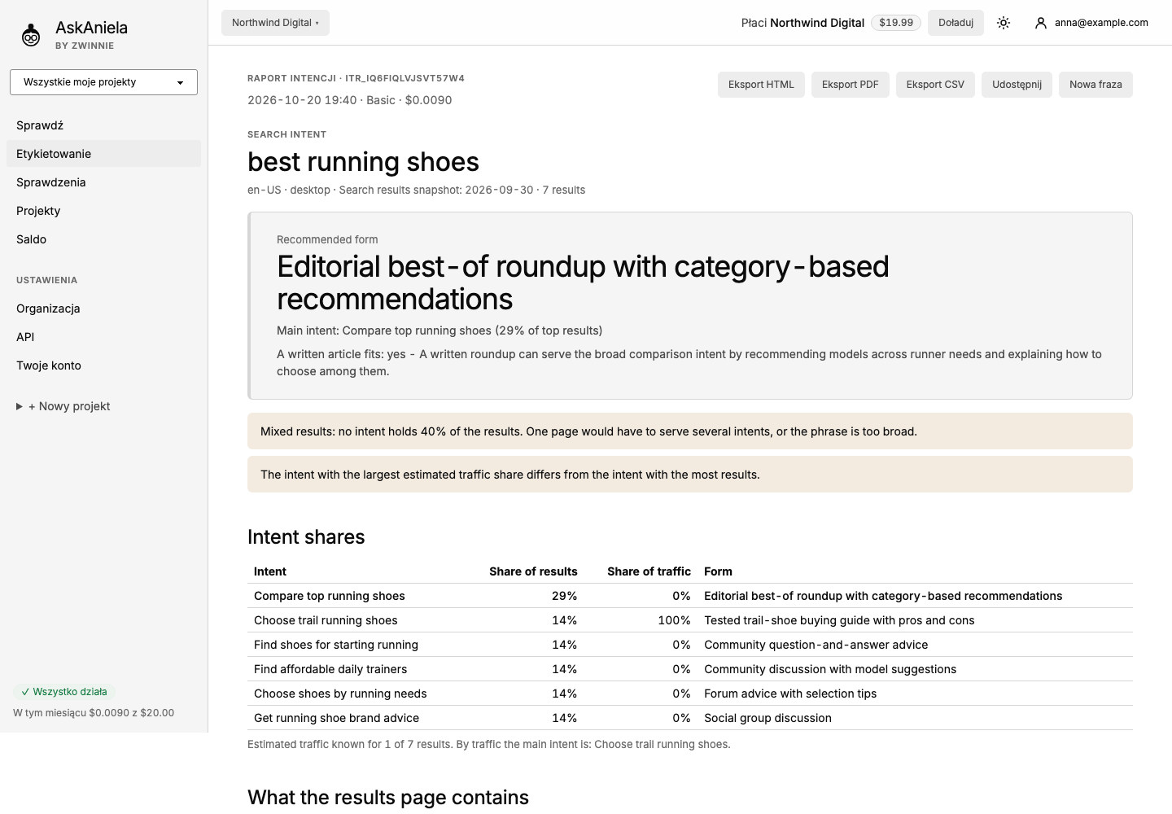This screenshot has height=814, width=1172.
Task: Click 'Tested trail-shoe buying guide' form cell
Action: 839,620
